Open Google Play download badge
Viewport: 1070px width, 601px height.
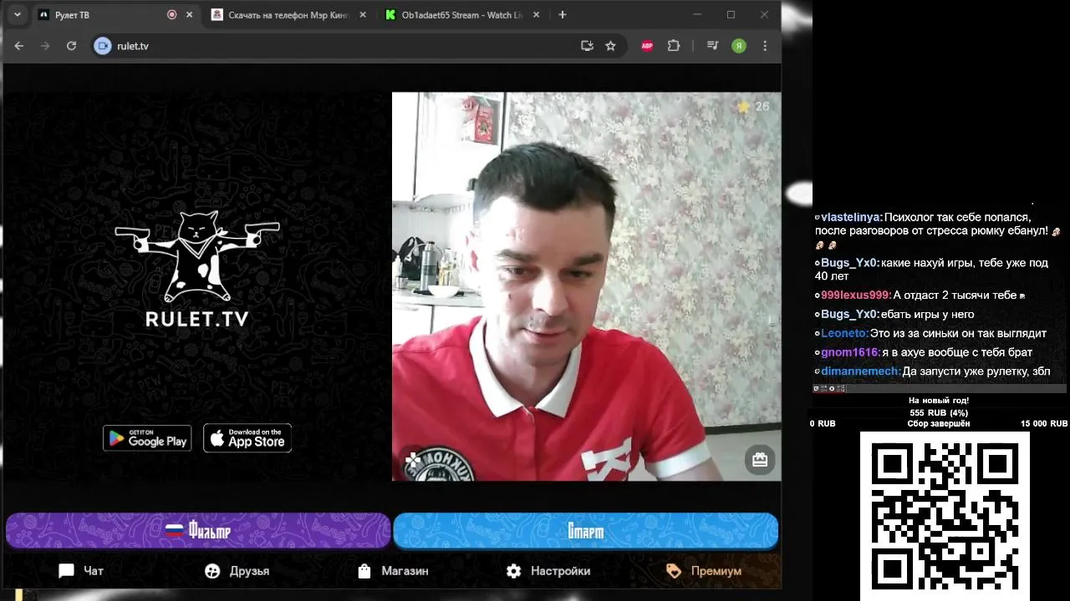147,438
